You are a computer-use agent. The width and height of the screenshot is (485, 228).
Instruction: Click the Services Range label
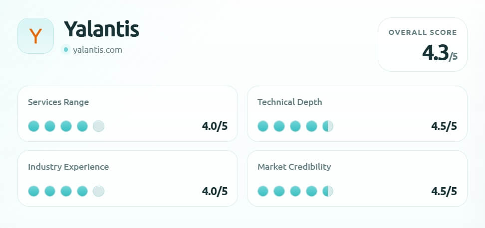(x=58, y=102)
